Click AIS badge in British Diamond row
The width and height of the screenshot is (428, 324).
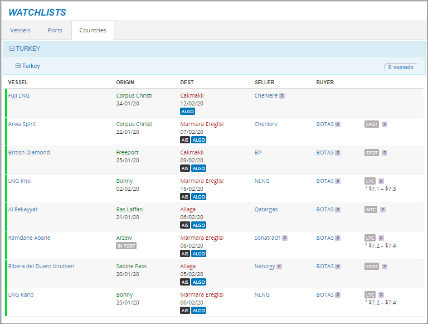pyautogui.click(x=185, y=168)
